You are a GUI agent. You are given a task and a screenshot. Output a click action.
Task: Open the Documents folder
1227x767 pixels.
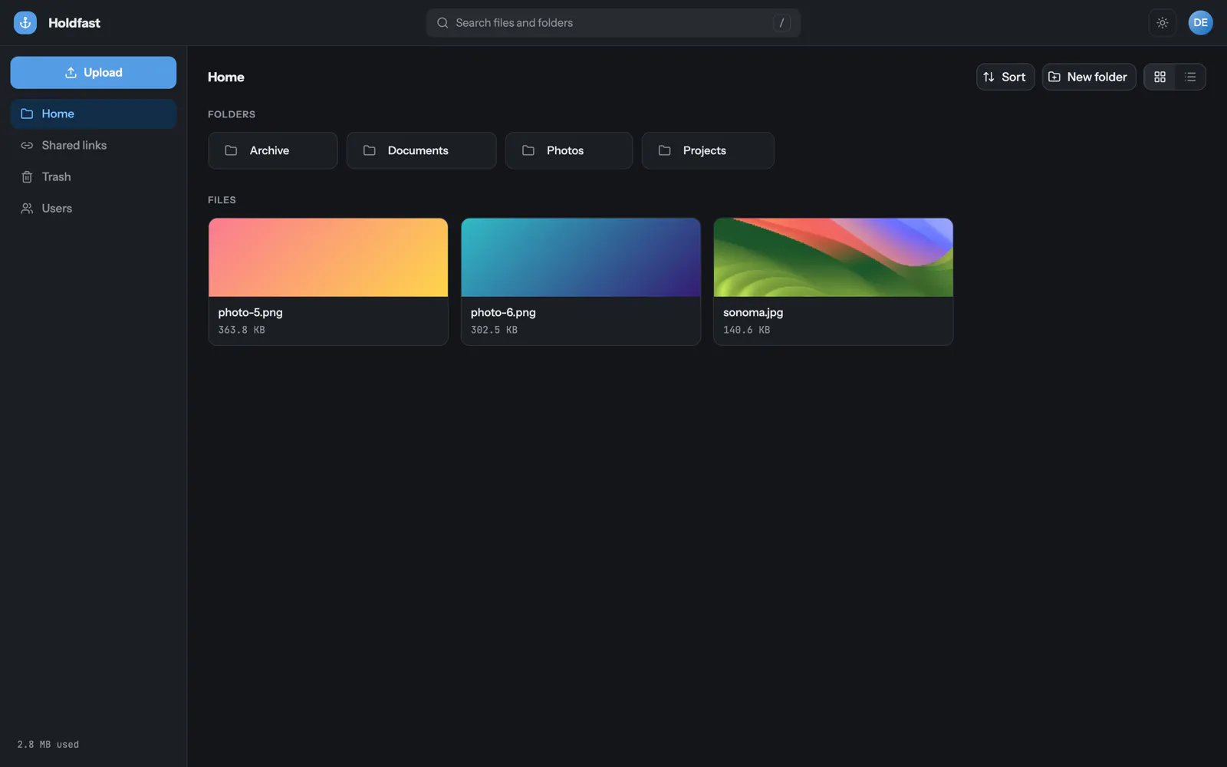(421, 150)
